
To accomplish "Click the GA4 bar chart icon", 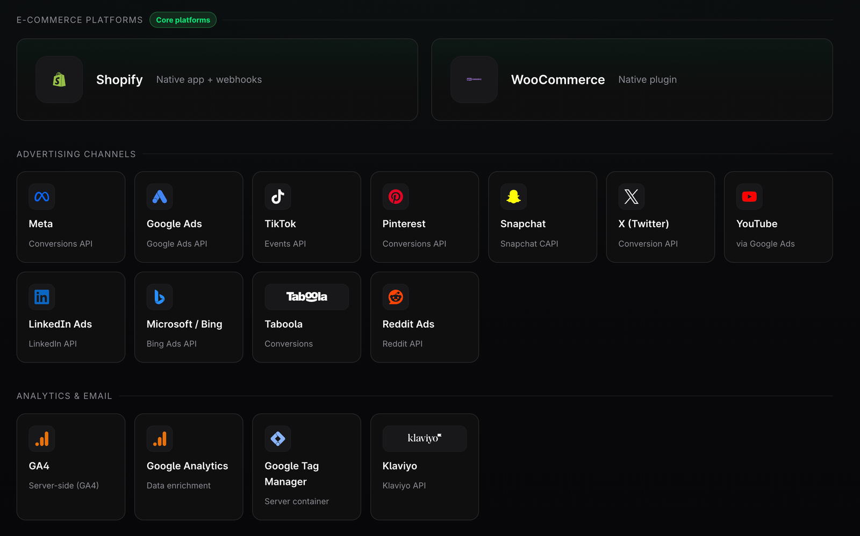I will 42,439.
